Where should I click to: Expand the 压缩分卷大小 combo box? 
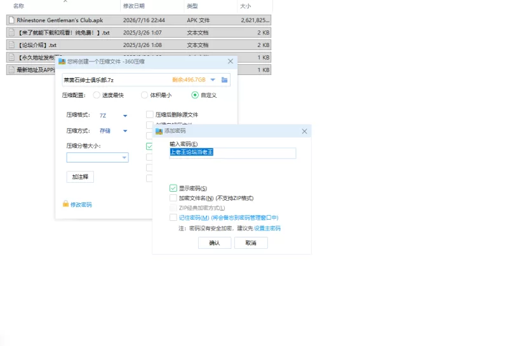pos(124,157)
